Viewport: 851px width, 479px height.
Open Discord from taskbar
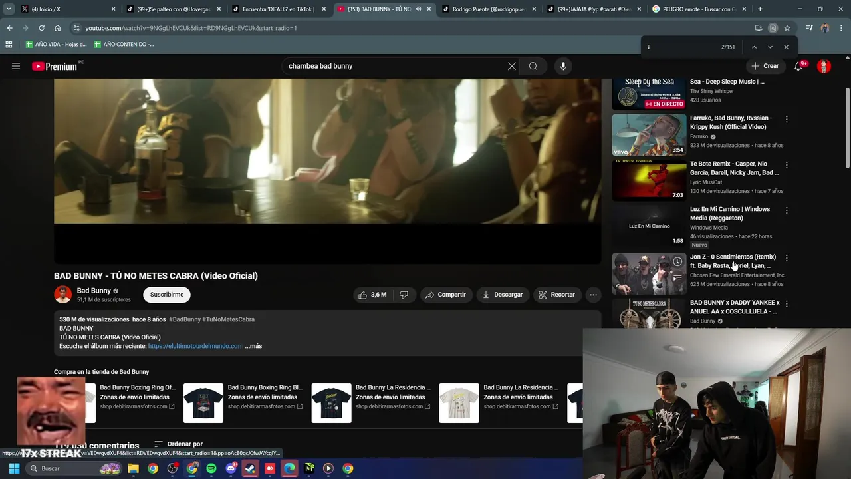231,468
